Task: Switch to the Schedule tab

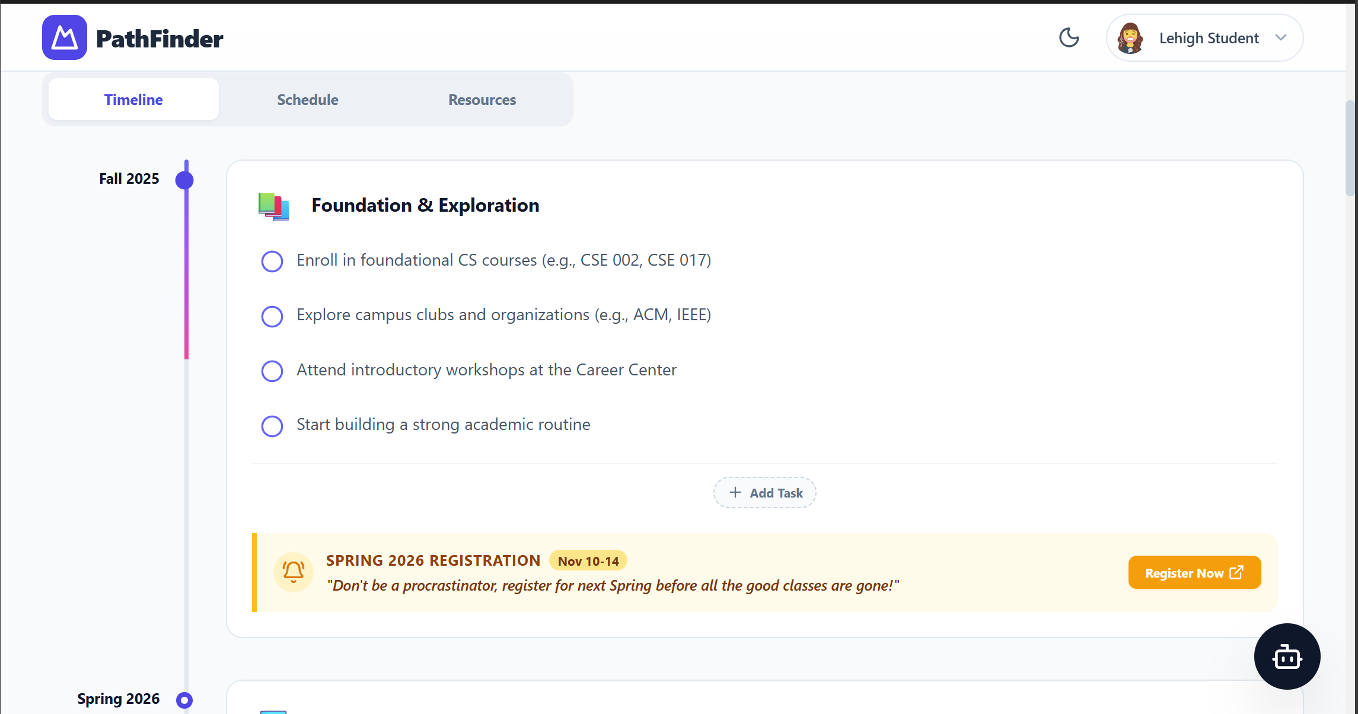Action: [x=307, y=100]
